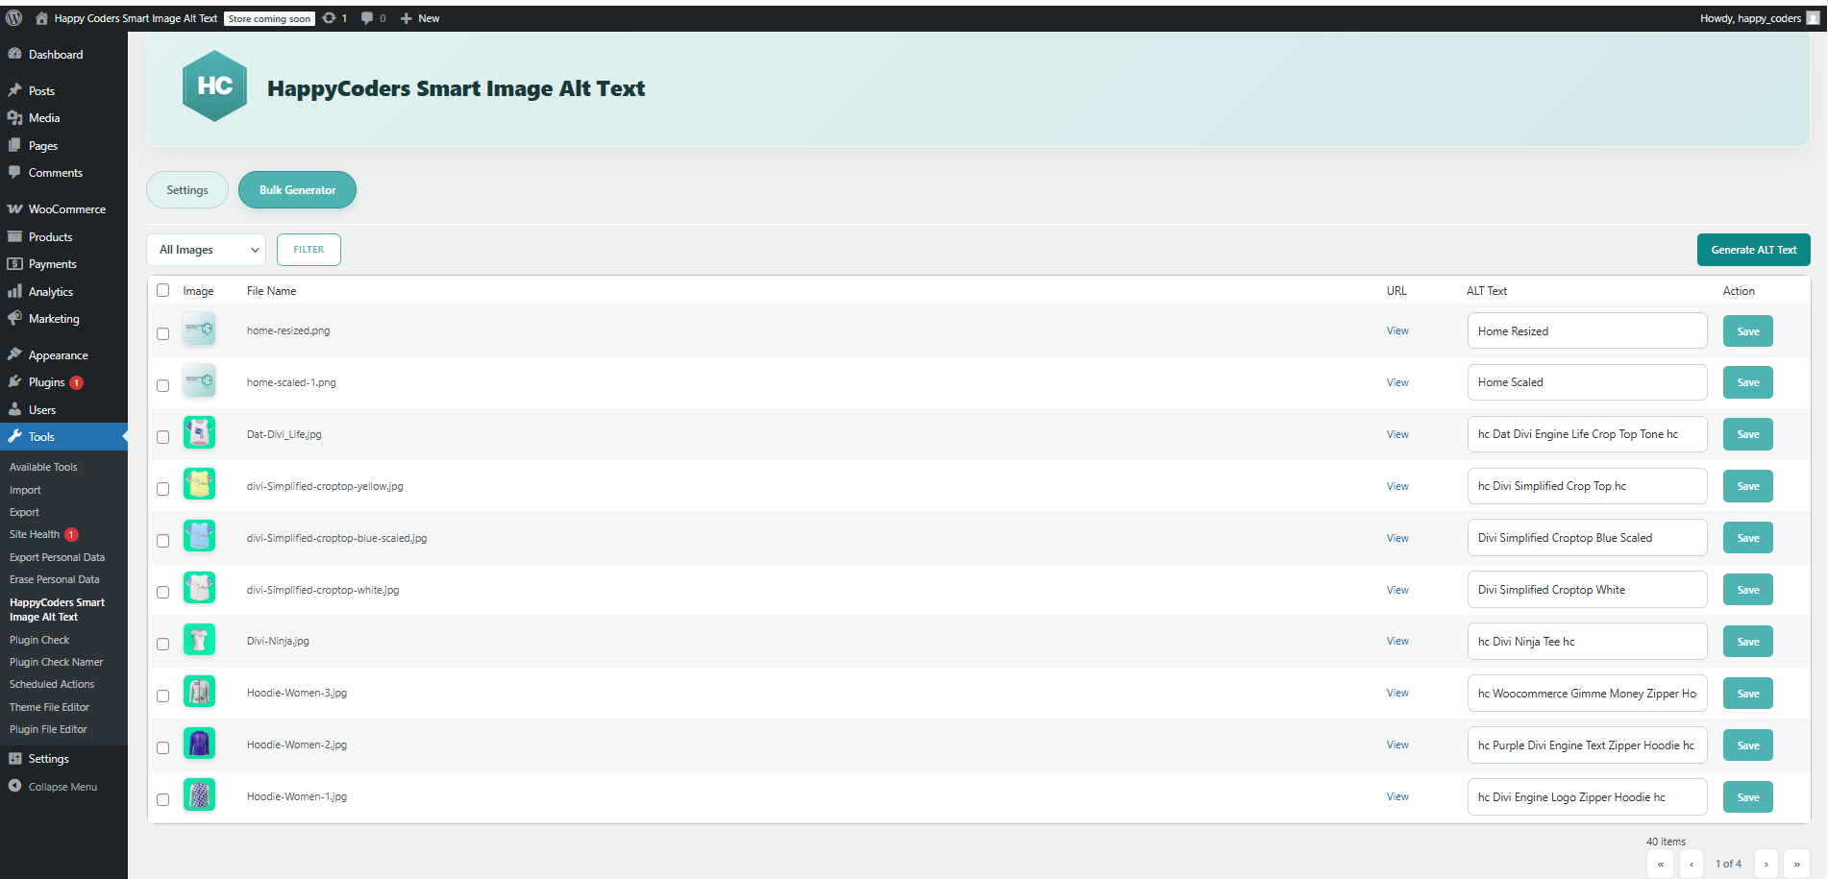1828x879 pixels.
Task: Open the Hoodie-Women-1.jpg thumbnail
Action: coord(199,795)
